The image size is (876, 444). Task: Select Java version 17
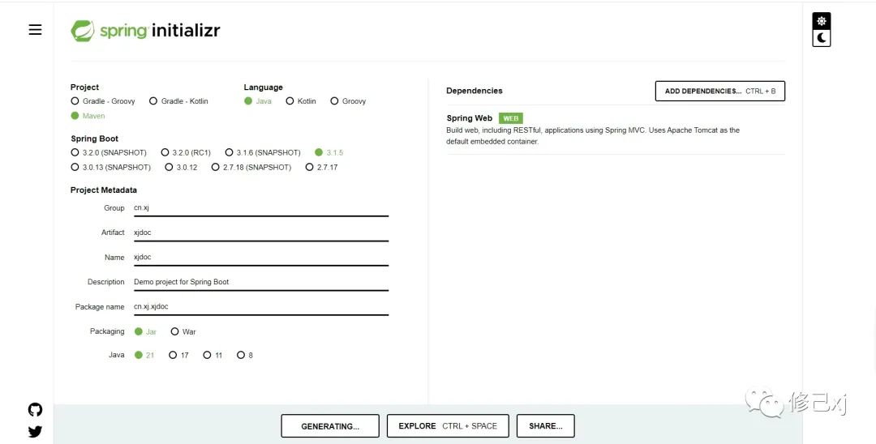coord(178,355)
